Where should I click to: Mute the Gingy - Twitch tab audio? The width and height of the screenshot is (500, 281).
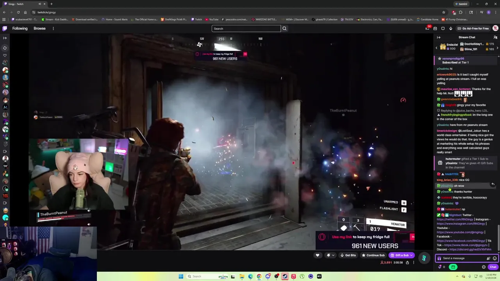click(x=39, y=4)
